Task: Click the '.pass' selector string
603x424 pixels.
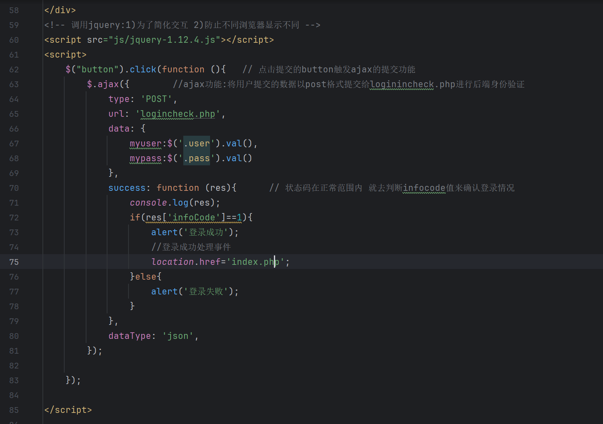Action: [196, 158]
